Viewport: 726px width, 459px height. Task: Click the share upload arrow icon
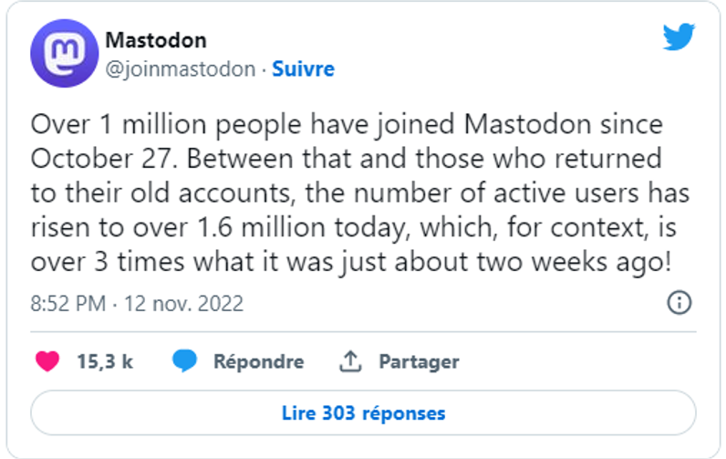pos(351,361)
